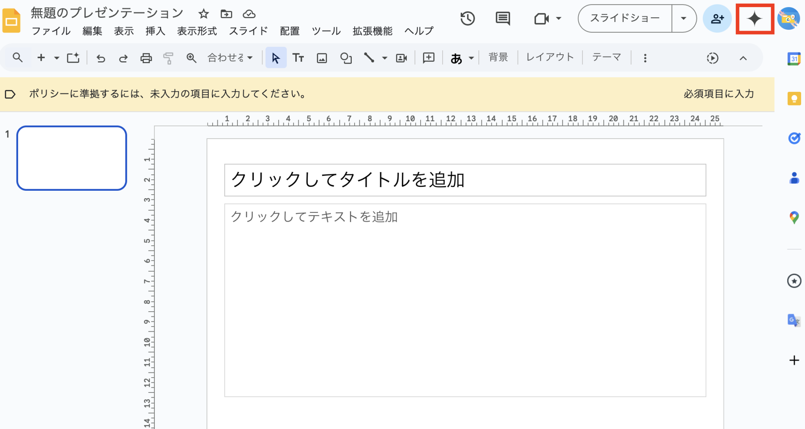Toggle the input tools あ button

point(456,58)
